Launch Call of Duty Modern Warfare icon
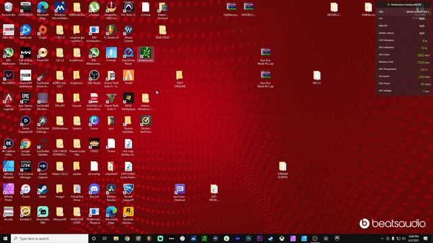This screenshot has height=243, width=433. coord(26,56)
